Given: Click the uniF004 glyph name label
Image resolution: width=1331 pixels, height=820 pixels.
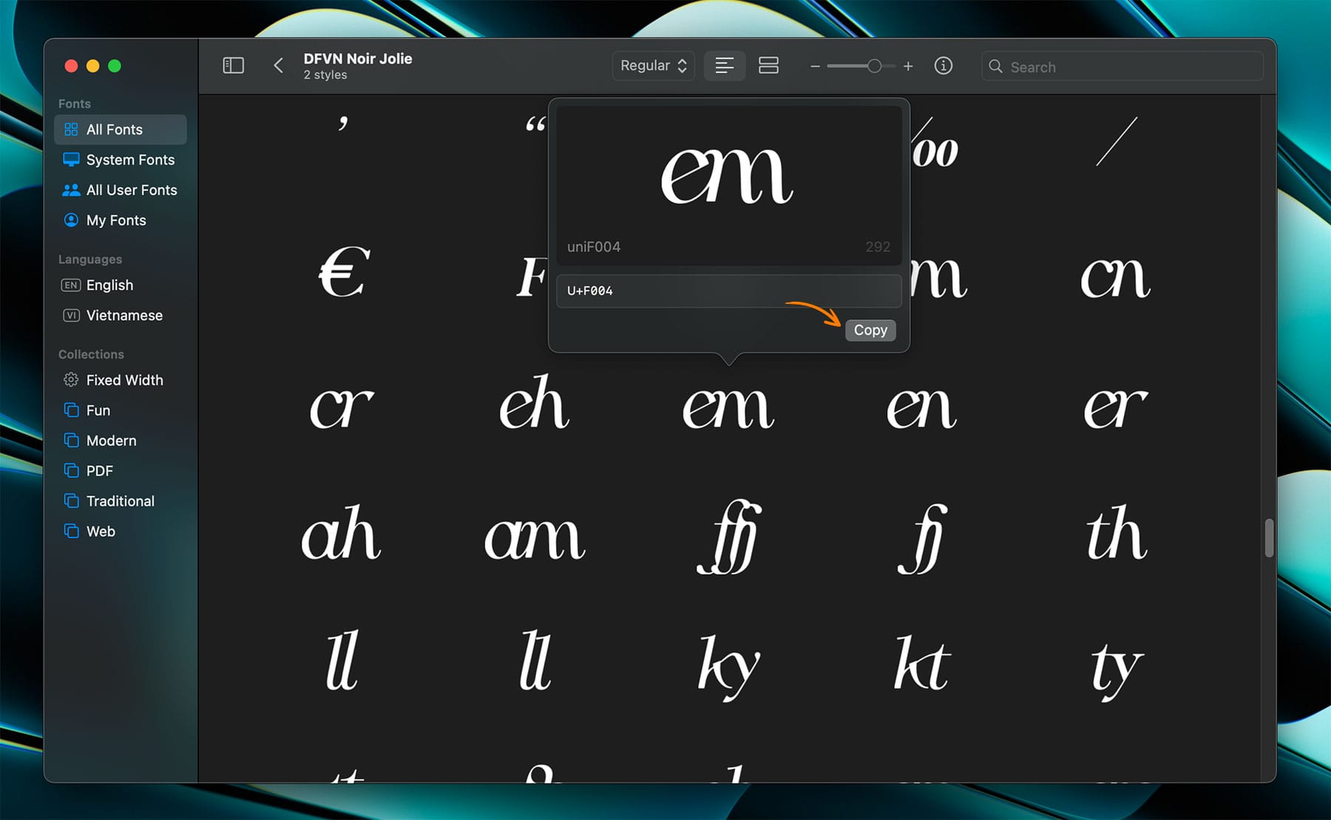Looking at the screenshot, I should point(594,247).
